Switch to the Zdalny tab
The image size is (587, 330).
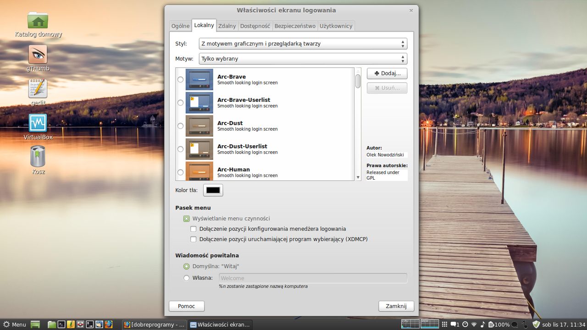coord(227,26)
